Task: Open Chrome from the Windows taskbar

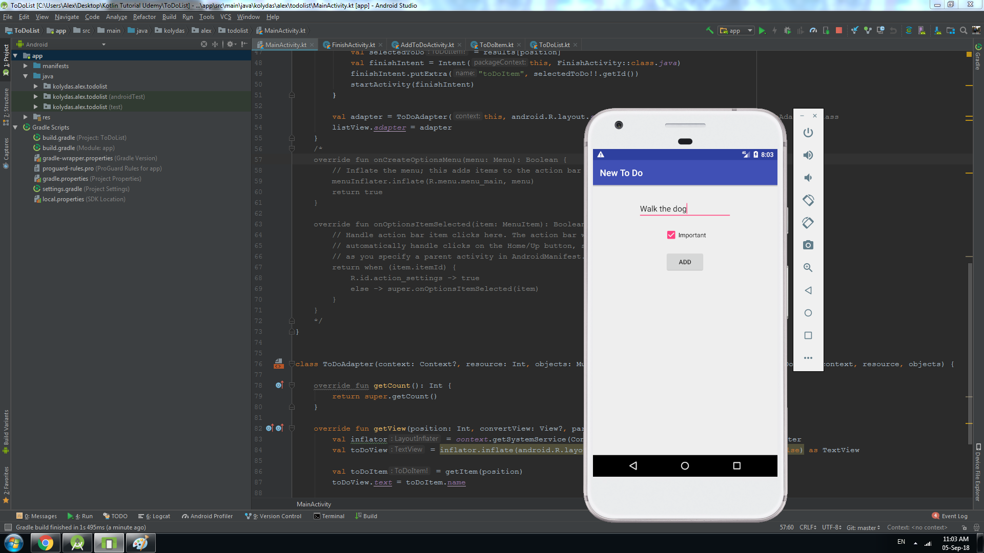Action: 45,543
